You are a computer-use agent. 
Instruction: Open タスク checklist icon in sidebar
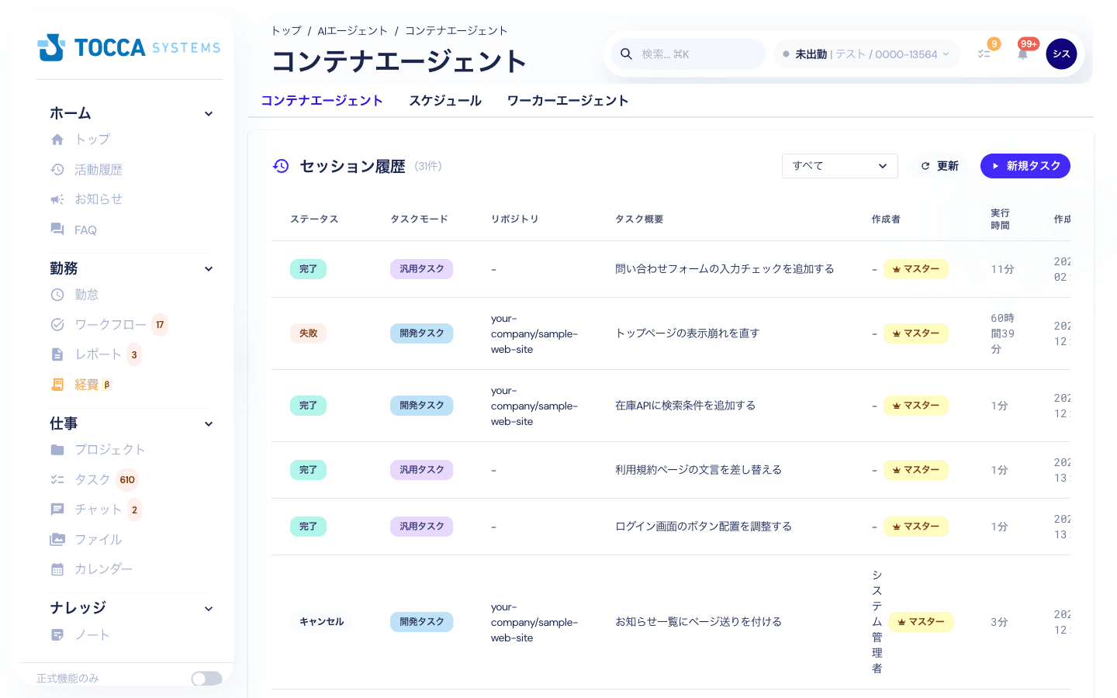point(57,480)
